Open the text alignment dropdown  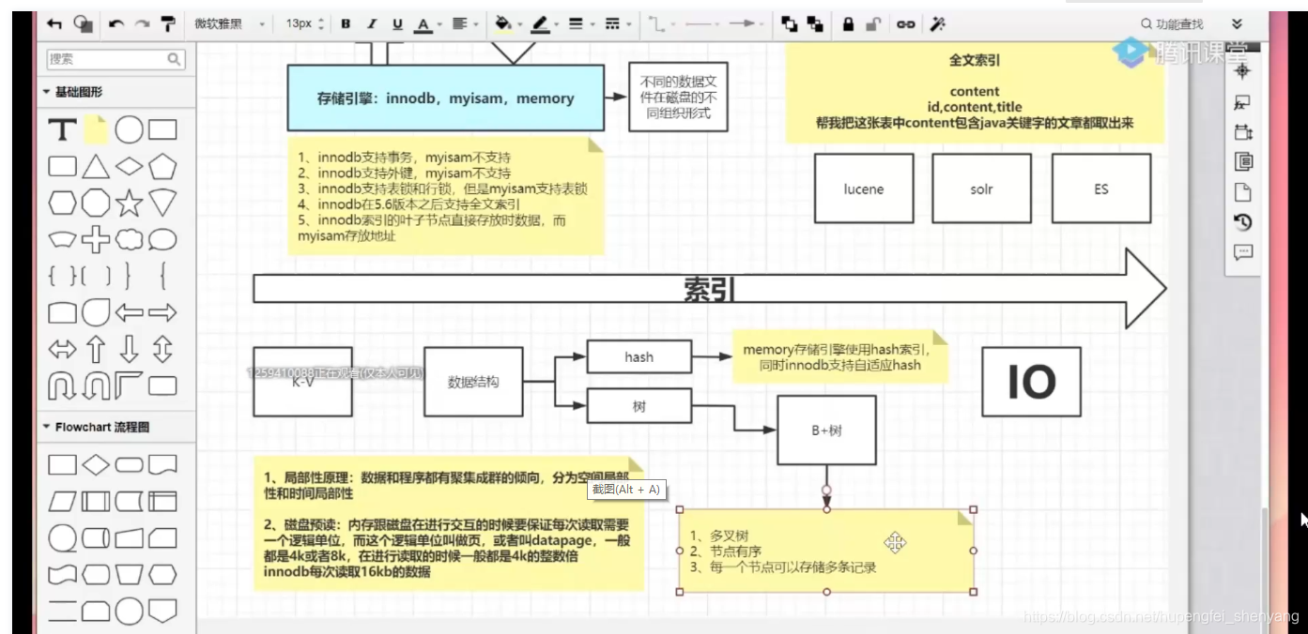point(475,23)
